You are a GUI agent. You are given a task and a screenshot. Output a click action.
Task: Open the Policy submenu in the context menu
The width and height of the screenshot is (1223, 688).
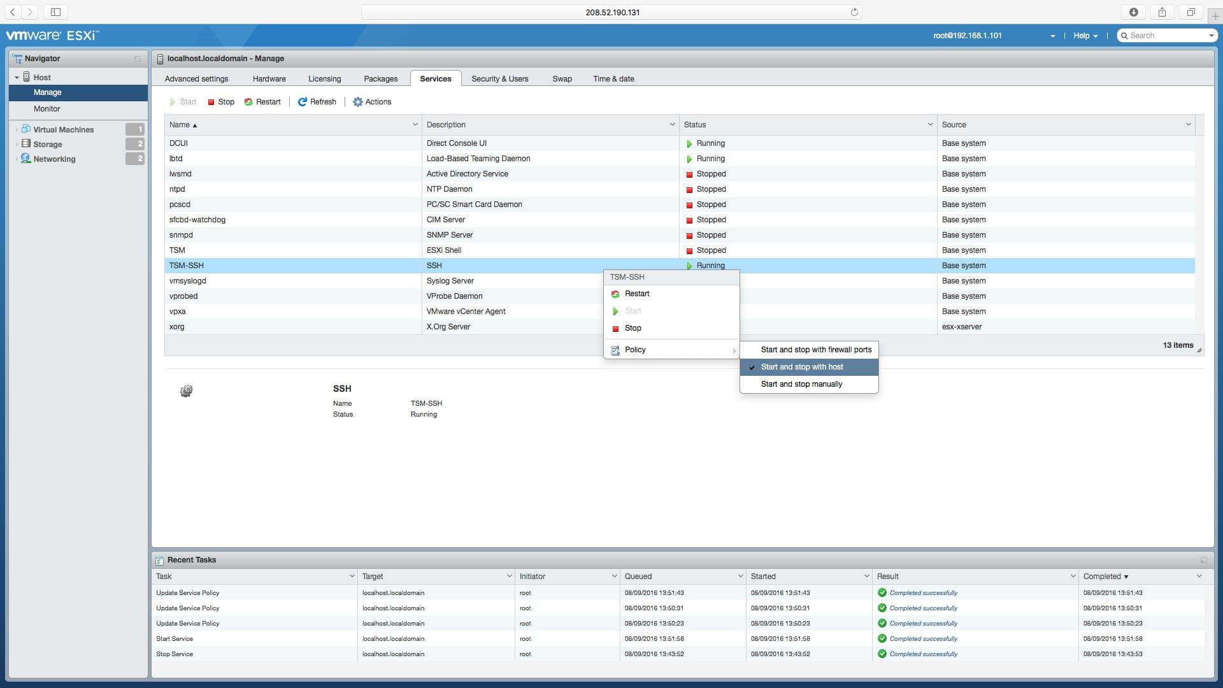pyautogui.click(x=635, y=349)
